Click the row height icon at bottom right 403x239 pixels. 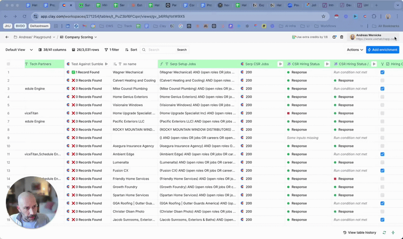coord(393,233)
